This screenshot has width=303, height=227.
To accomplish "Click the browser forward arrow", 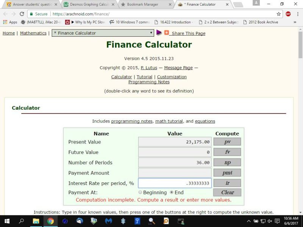I will 14,14.
